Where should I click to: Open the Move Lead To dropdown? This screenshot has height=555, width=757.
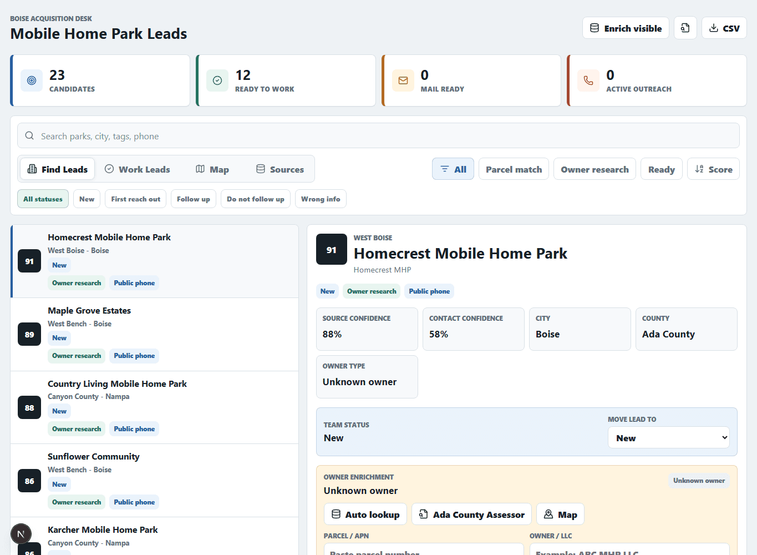(x=669, y=438)
